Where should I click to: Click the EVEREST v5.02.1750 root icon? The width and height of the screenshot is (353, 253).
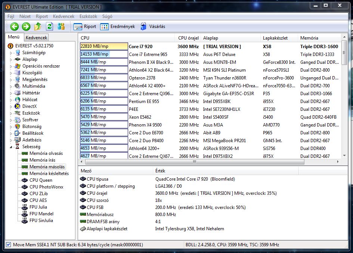(x=10, y=46)
